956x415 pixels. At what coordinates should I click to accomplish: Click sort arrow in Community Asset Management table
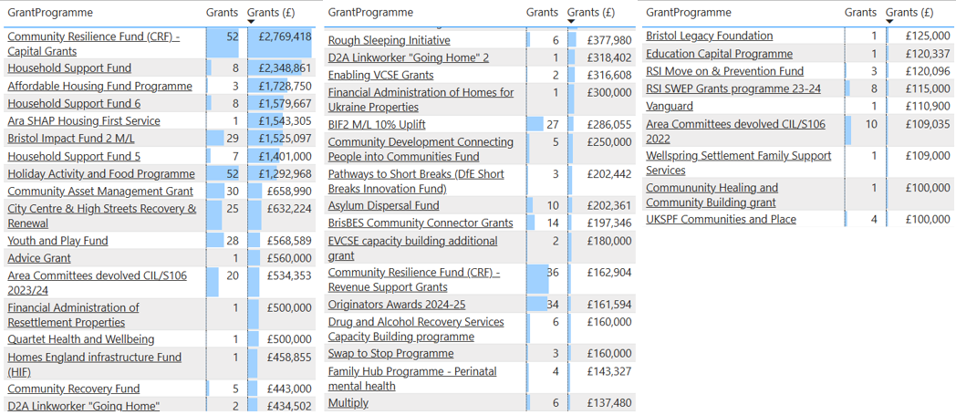(x=252, y=21)
